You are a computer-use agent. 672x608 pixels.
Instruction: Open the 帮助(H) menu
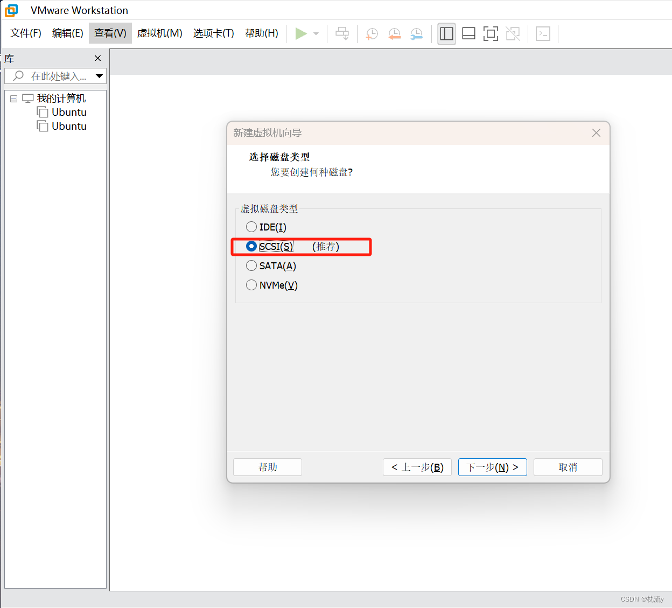[262, 33]
